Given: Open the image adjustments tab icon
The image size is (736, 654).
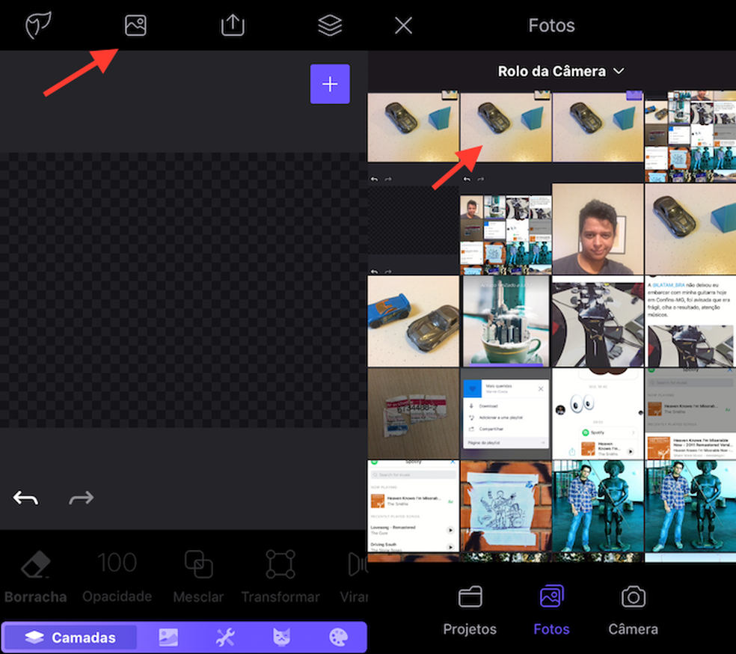Looking at the screenshot, I should coord(168,637).
